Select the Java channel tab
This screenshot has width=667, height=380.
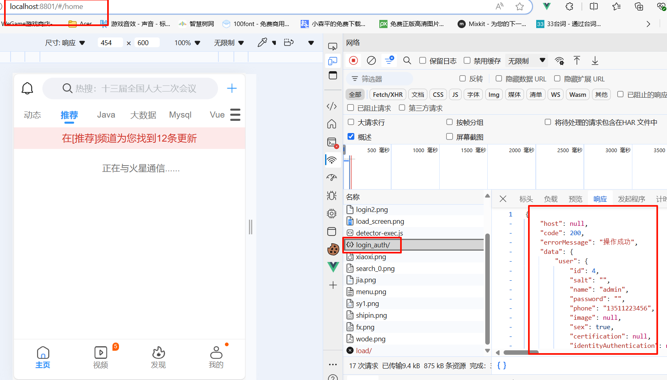coord(106,115)
